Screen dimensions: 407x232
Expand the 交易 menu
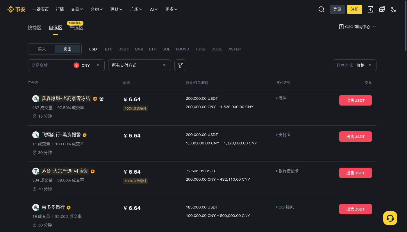(x=77, y=9)
